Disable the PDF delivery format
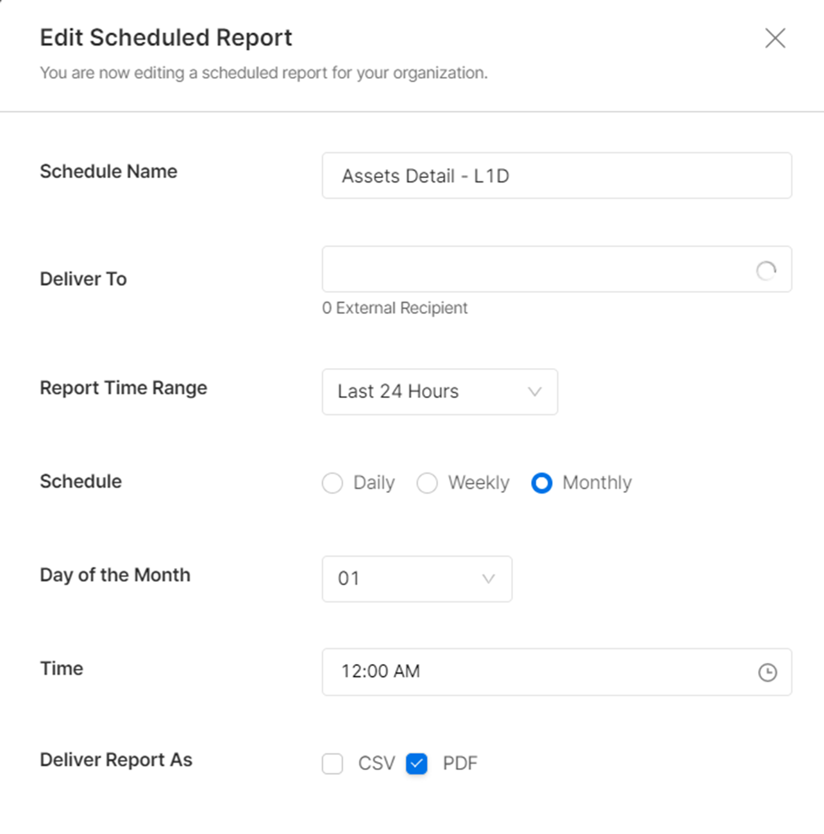Image resolution: width=824 pixels, height=834 pixels. pos(416,763)
